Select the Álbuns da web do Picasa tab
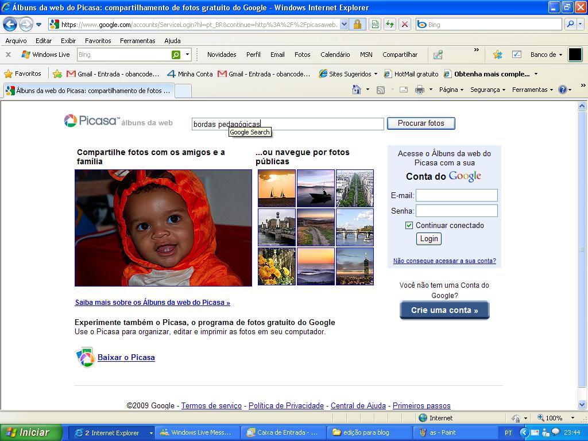The image size is (588, 441). coord(89,91)
